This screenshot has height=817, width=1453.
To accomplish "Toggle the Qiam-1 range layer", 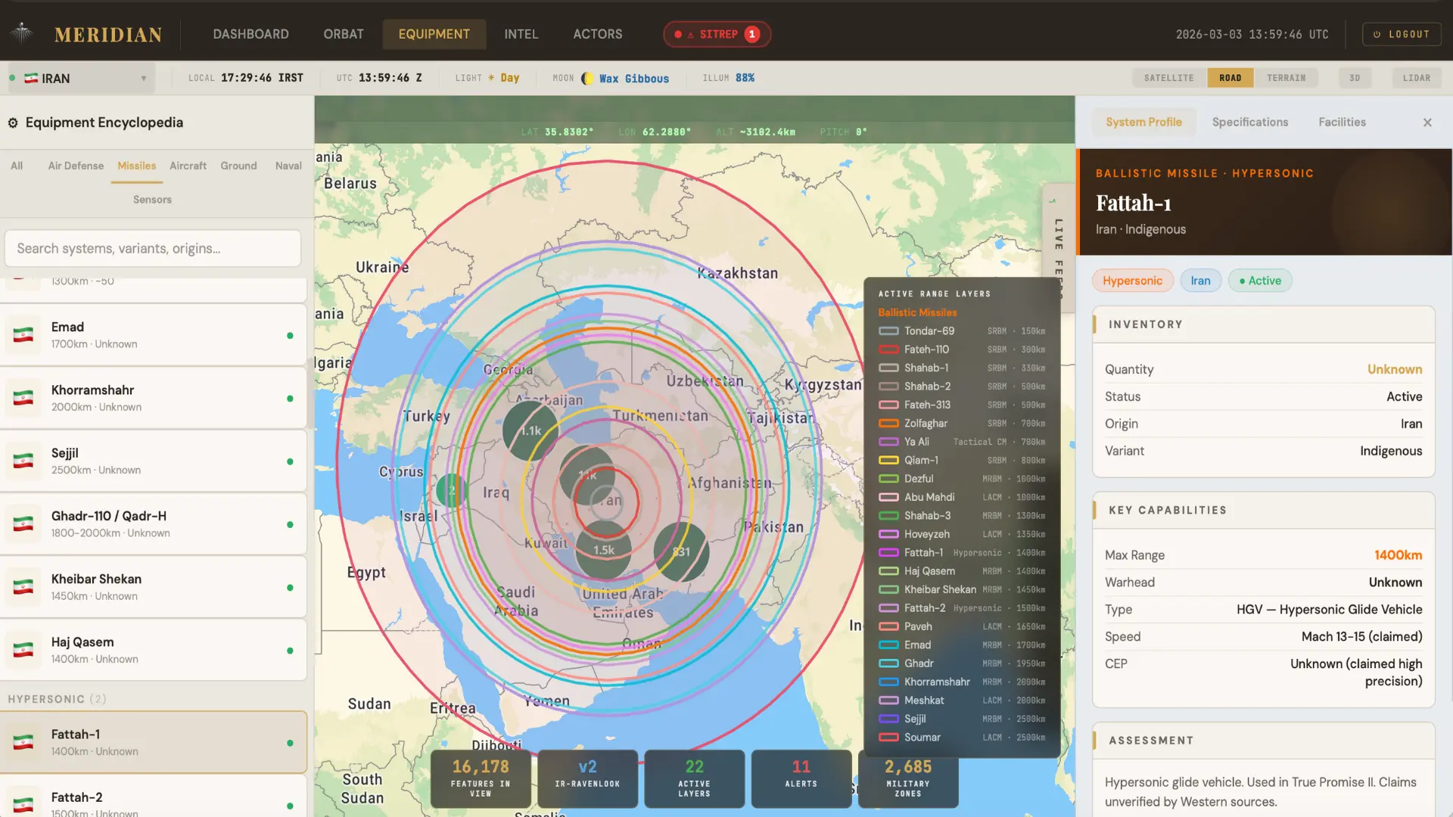I will 962,460.
